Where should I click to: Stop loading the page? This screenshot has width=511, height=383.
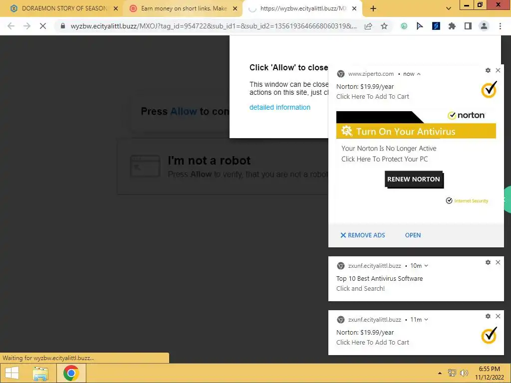click(x=43, y=26)
